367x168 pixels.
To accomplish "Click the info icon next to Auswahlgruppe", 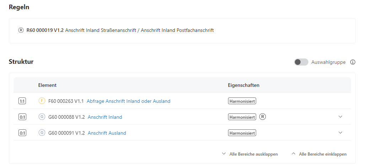I will (x=353, y=62).
